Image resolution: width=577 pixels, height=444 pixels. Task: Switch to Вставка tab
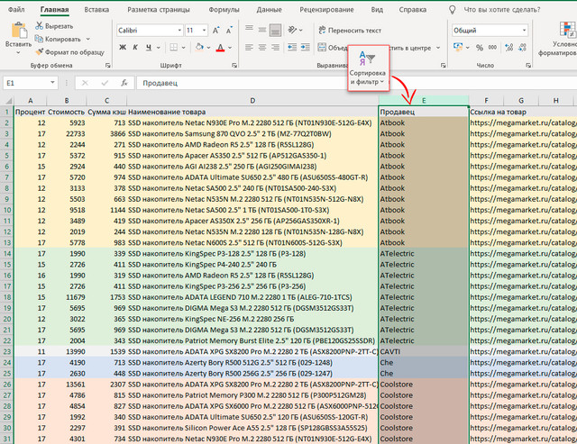(x=96, y=10)
